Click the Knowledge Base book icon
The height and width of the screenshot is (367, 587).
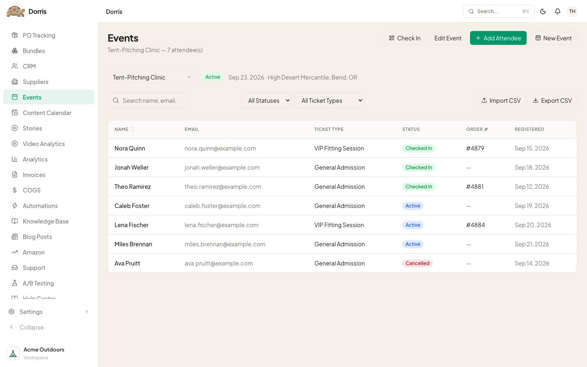[15, 221]
